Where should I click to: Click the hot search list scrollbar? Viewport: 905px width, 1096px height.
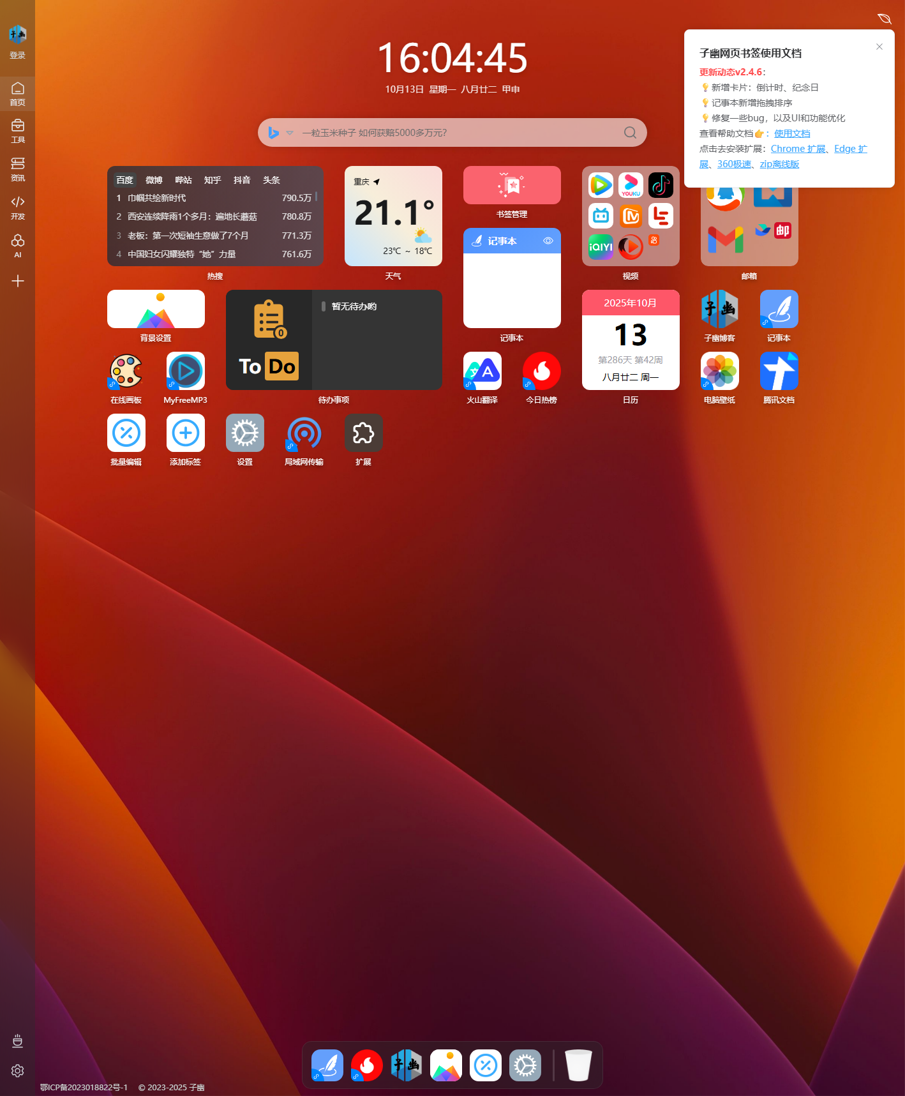pos(316,197)
